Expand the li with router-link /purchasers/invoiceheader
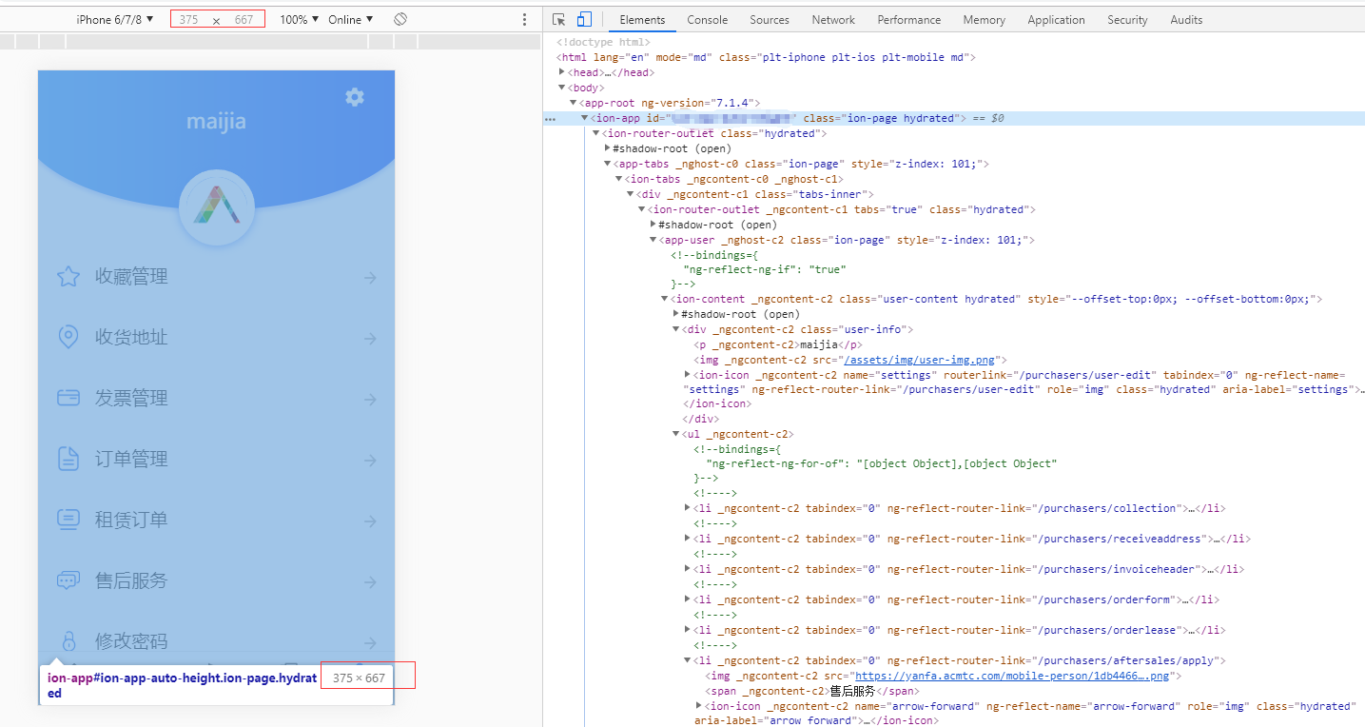1365x727 pixels. (688, 569)
